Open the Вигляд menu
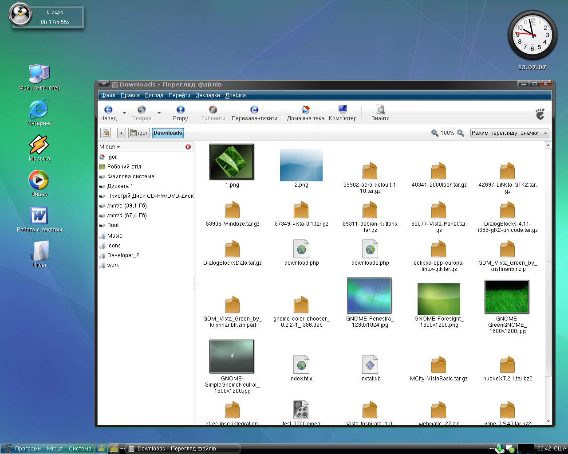The width and height of the screenshot is (568, 454). (154, 95)
